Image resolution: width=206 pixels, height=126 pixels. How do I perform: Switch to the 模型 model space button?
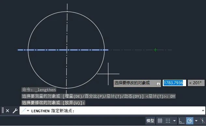(150, 120)
